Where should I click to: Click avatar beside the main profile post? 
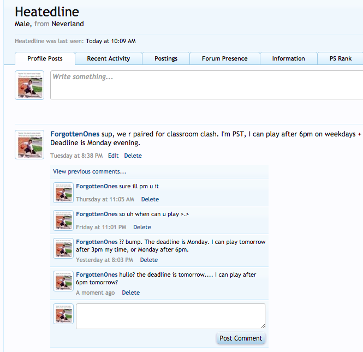pos(29,145)
